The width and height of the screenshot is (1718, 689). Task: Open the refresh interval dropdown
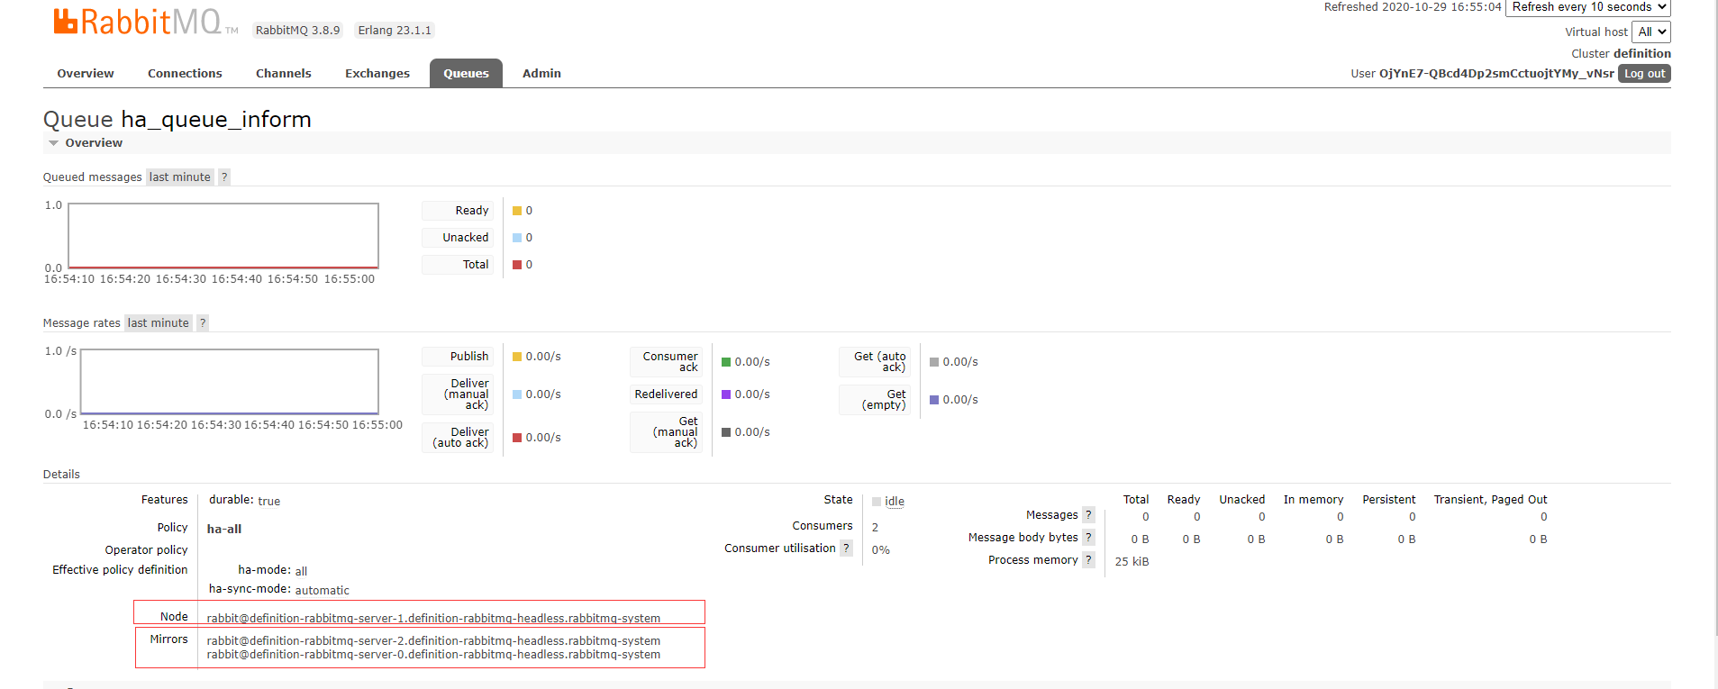1588,7
